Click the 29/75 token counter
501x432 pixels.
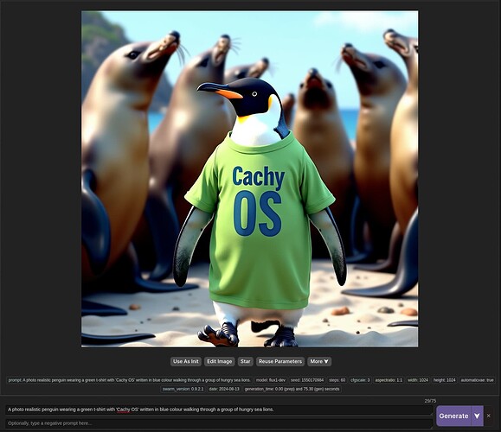[430, 401]
